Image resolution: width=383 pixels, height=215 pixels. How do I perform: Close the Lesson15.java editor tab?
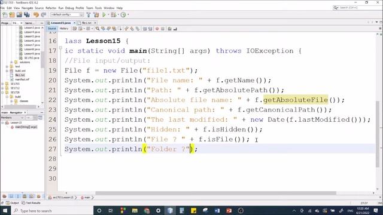point(74,23)
